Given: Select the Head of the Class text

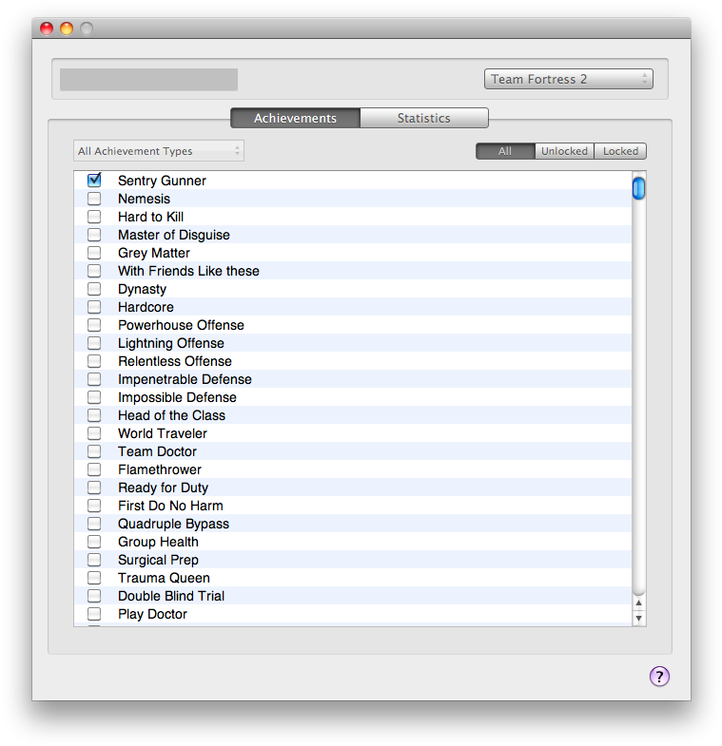Looking at the screenshot, I should pos(171,416).
